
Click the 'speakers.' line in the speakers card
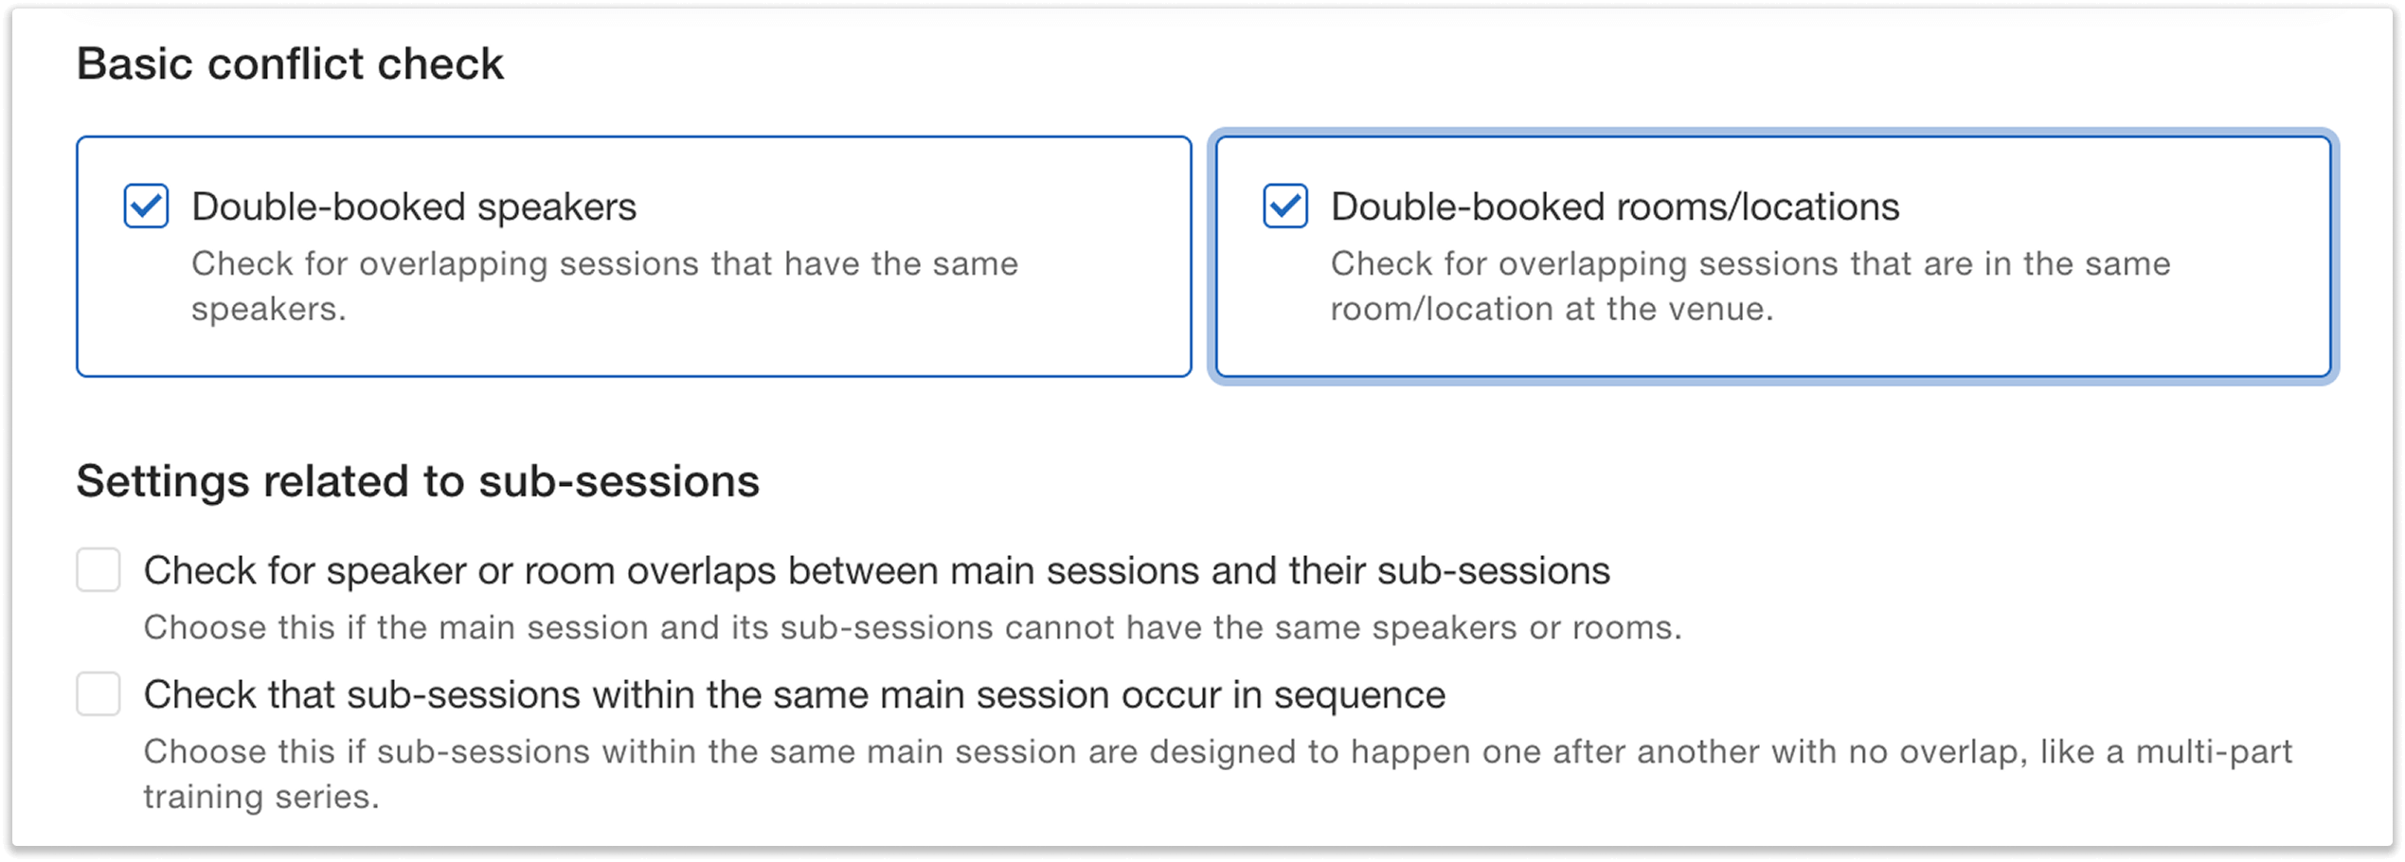[269, 309]
